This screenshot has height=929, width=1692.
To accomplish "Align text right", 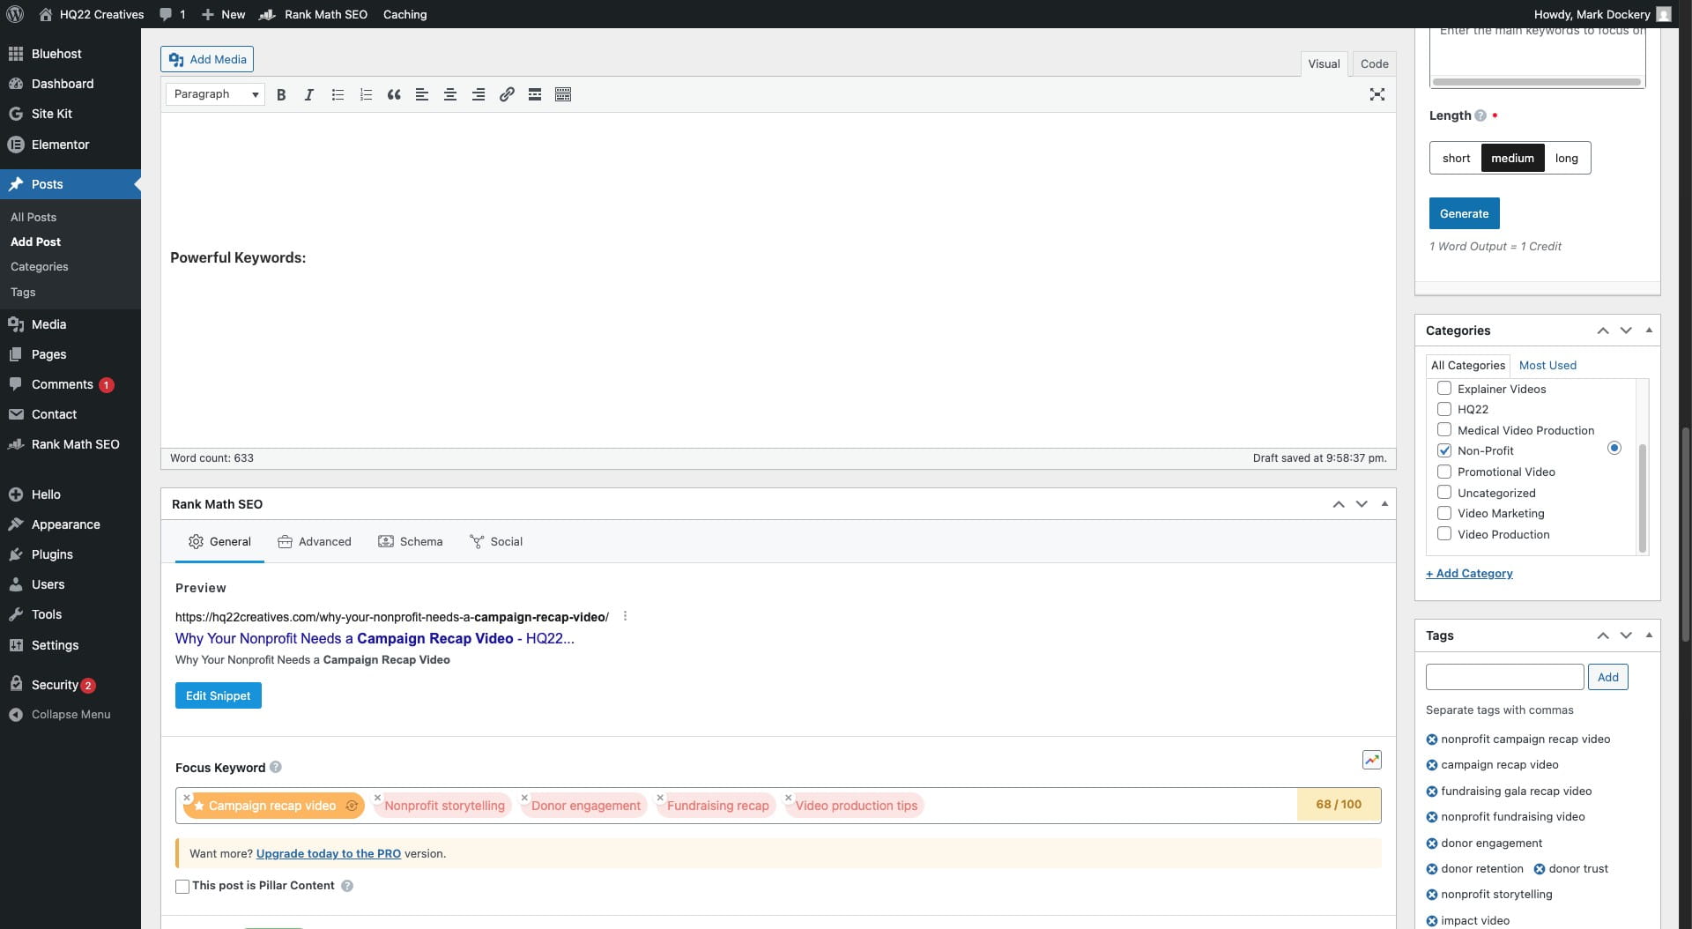I will 479,94.
